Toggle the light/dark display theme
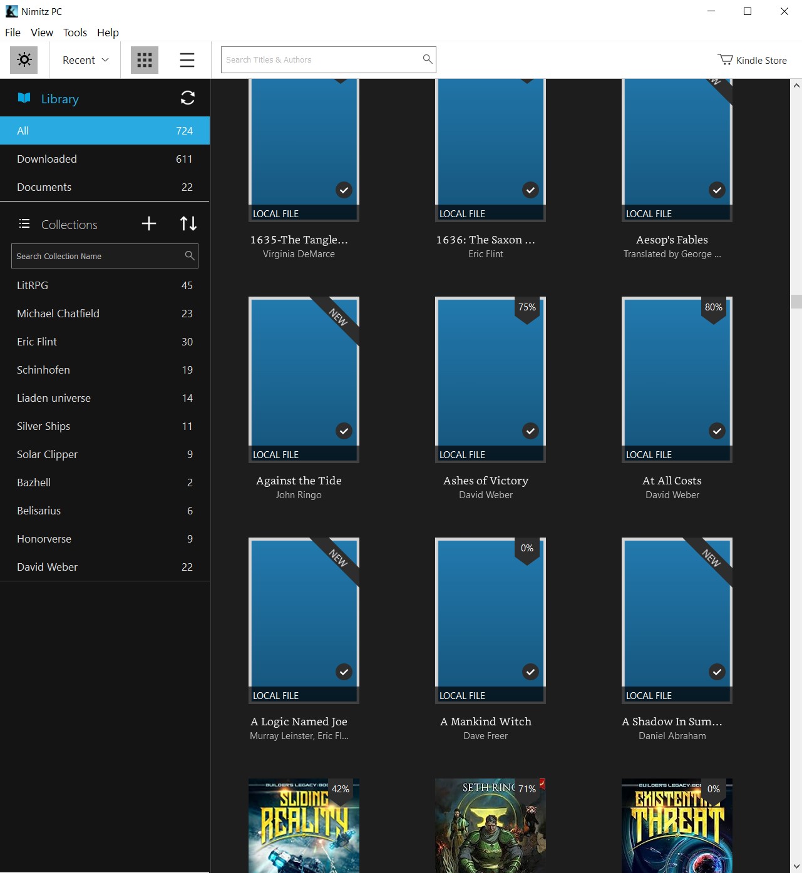Image resolution: width=802 pixels, height=873 pixels. pos(24,59)
